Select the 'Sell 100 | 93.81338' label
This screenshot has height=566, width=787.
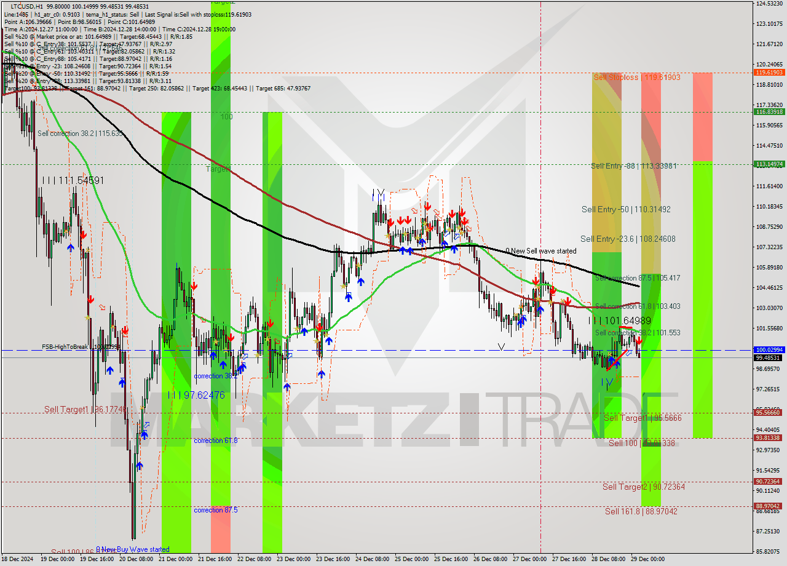(x=642, y=443)
